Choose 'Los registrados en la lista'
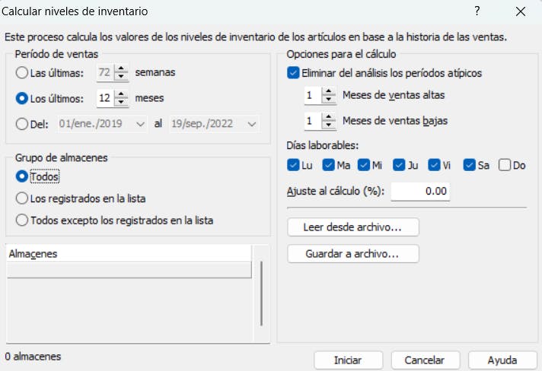 click(23, 198)
